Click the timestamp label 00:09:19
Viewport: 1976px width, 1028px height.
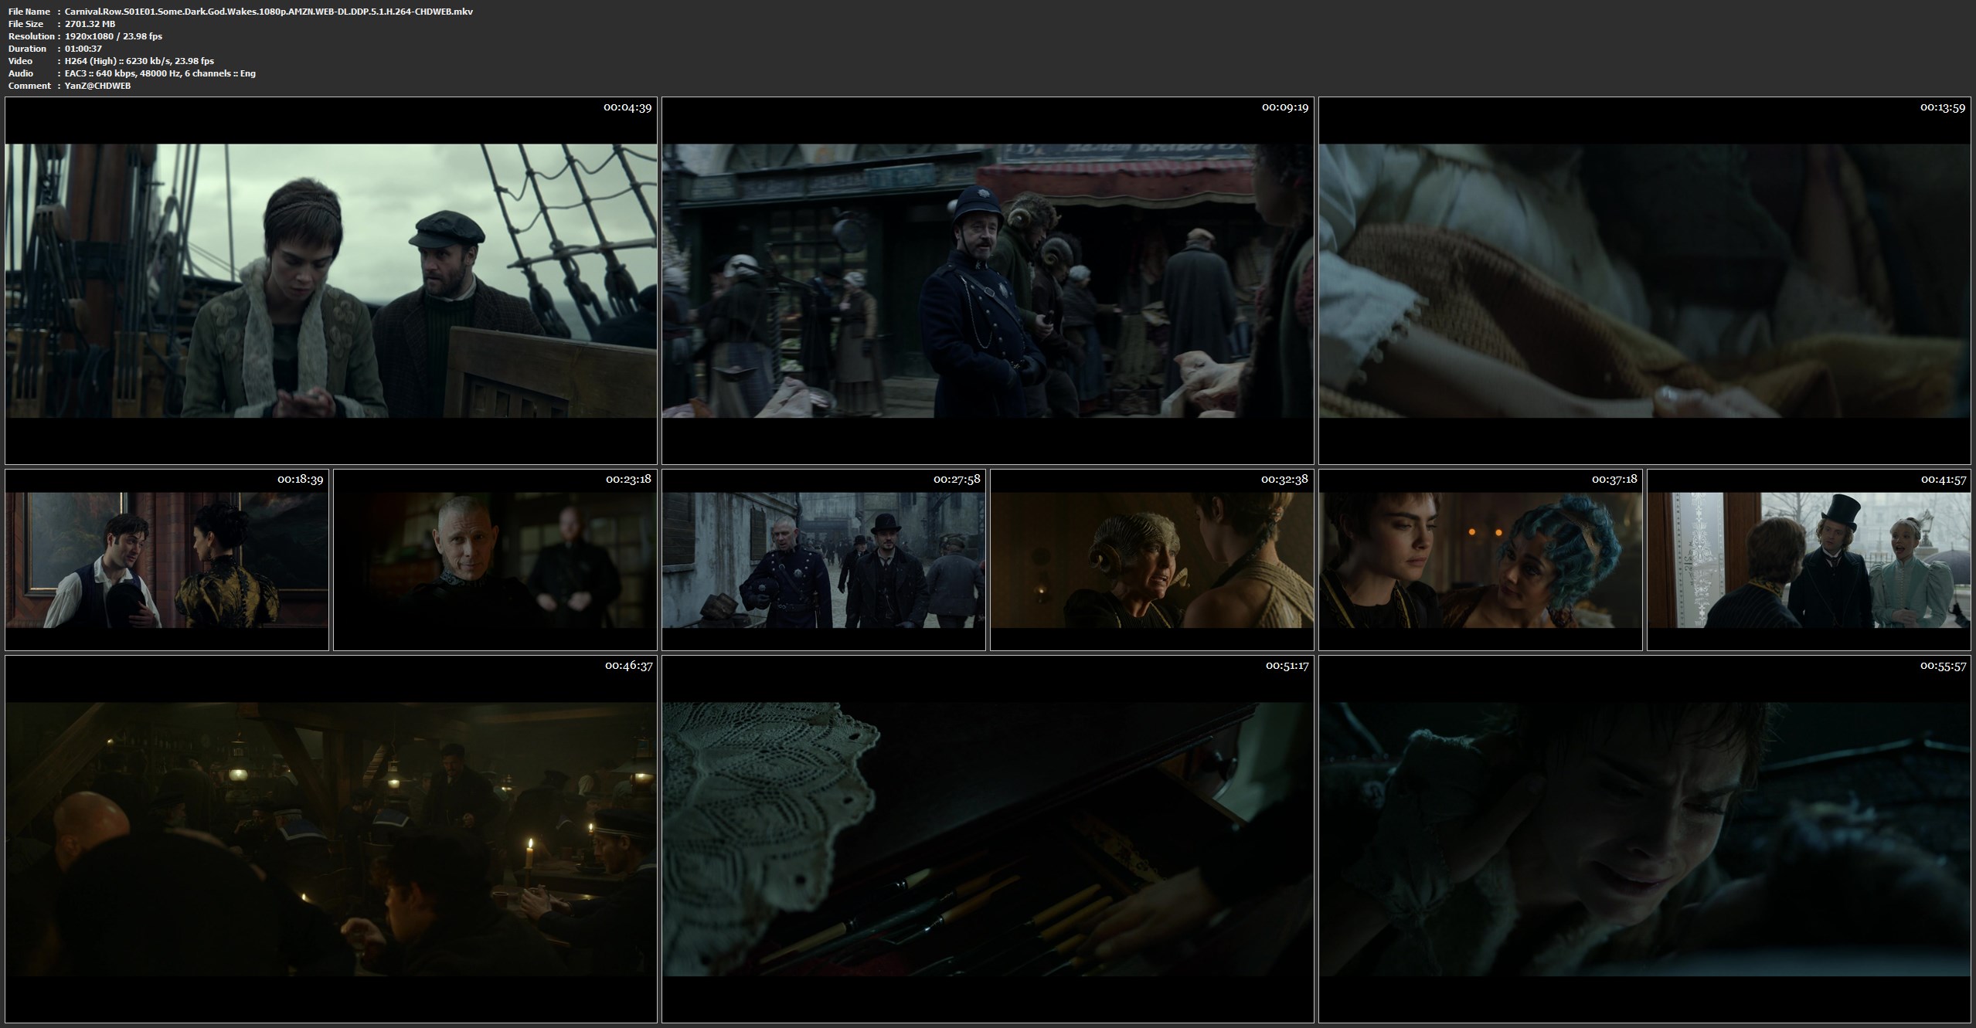tap(1285, 107)
